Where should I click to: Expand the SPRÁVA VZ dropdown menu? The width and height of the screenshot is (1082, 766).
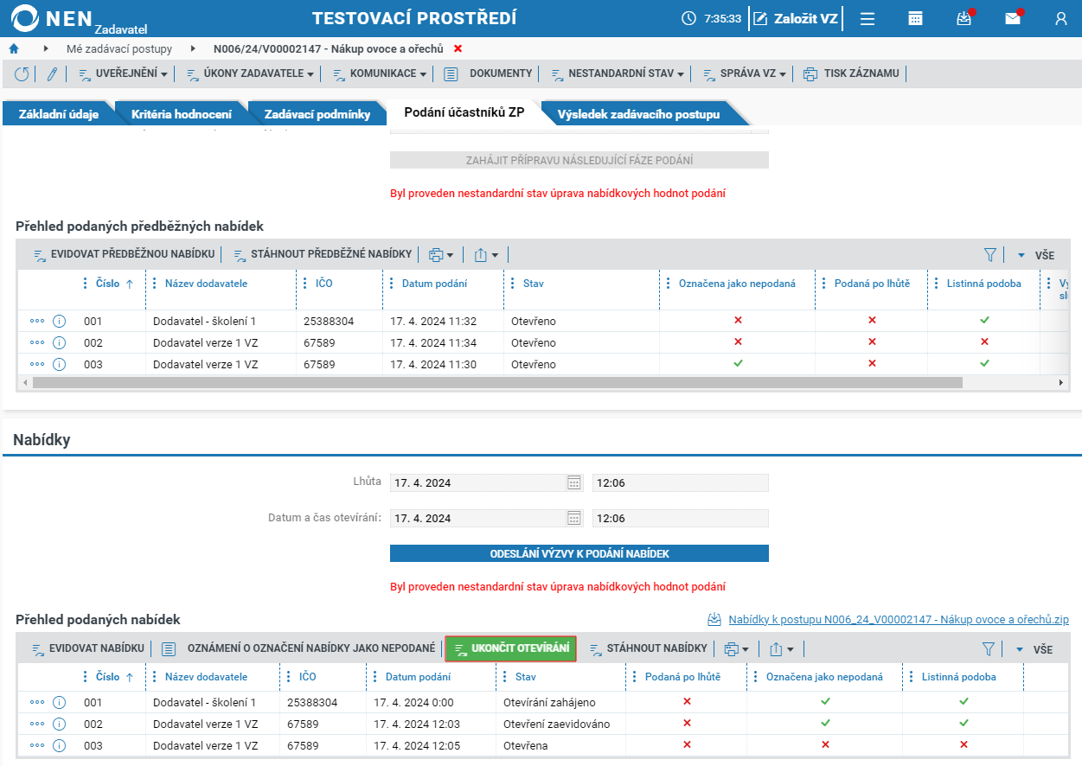coord(745,73)
